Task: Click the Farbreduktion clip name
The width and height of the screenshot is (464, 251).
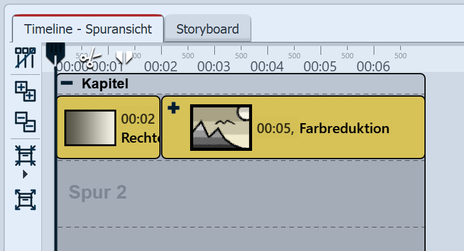Action: pyautogui.click(x=344, y=128)
